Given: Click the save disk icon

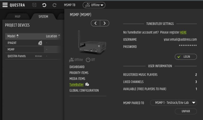Looking at the screenshot, I should [34, 5].
